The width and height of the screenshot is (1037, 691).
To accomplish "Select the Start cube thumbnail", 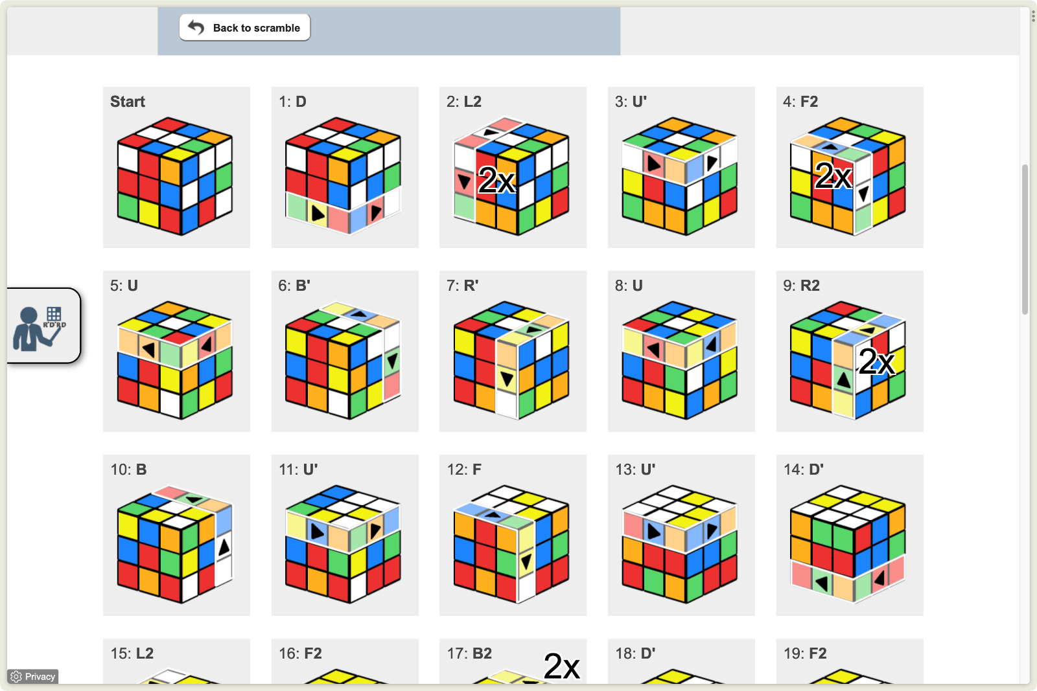I will [x=175, y=176].
